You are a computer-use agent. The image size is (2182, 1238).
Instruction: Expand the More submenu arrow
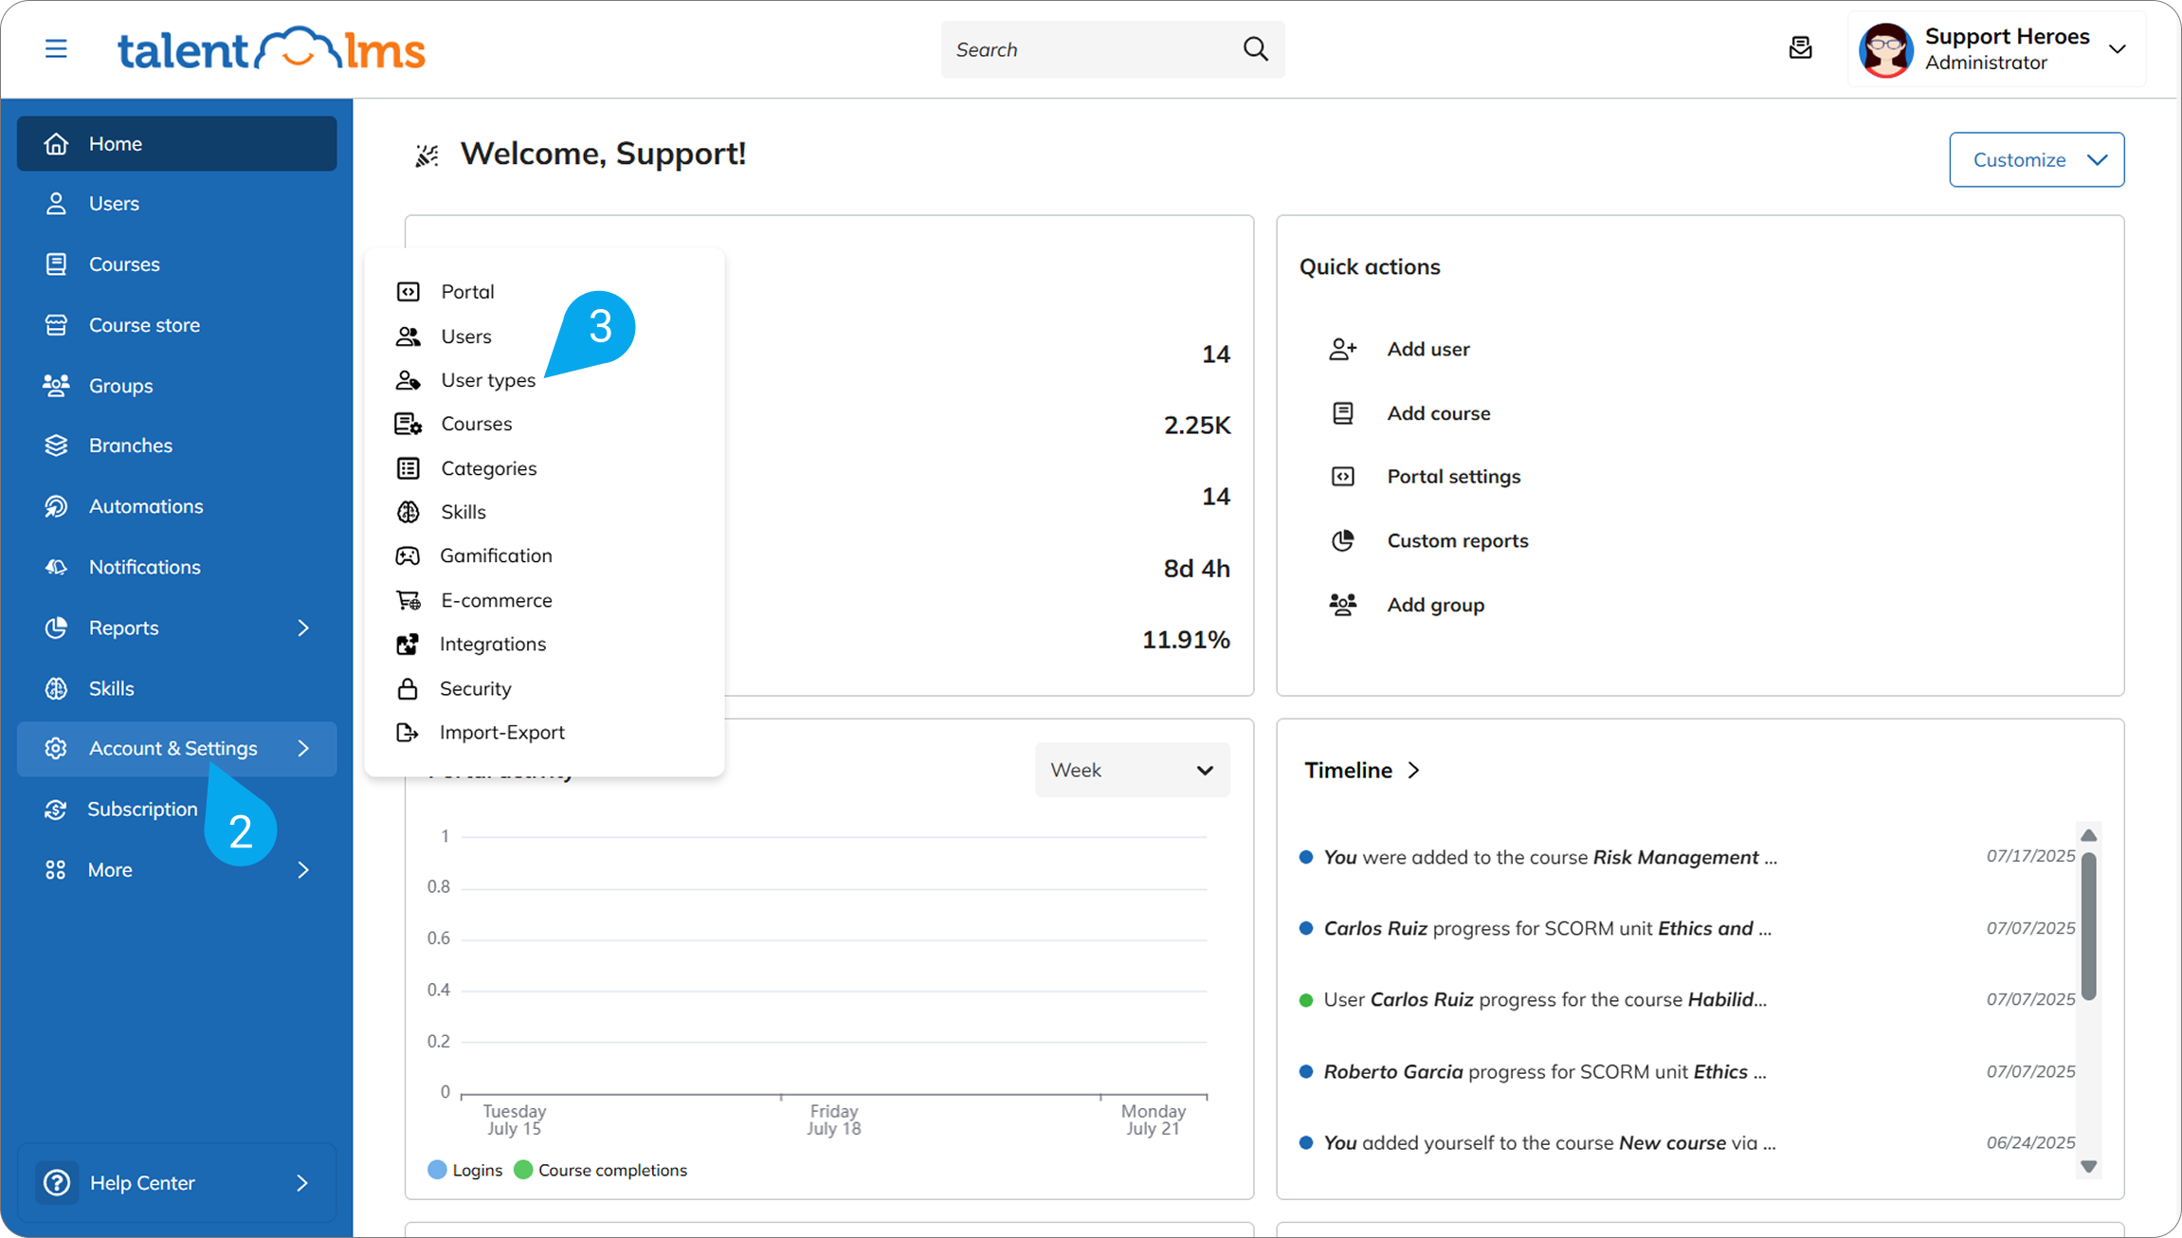point(303,869)
